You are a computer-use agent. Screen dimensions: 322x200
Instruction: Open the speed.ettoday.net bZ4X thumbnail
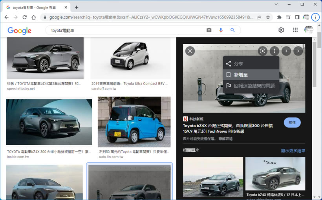(x=45, y=58)
